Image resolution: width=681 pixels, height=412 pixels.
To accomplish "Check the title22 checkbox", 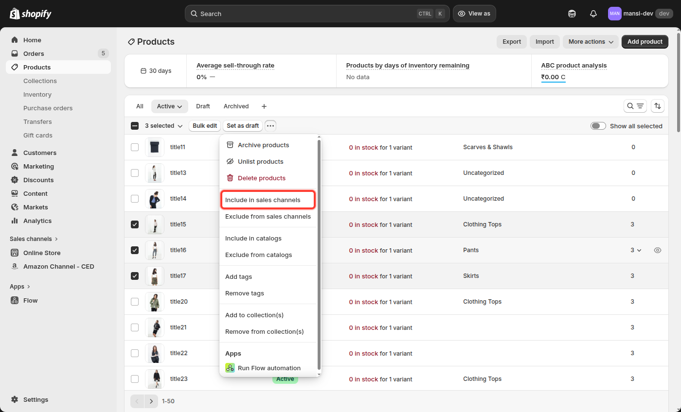I will coord(135,353).
